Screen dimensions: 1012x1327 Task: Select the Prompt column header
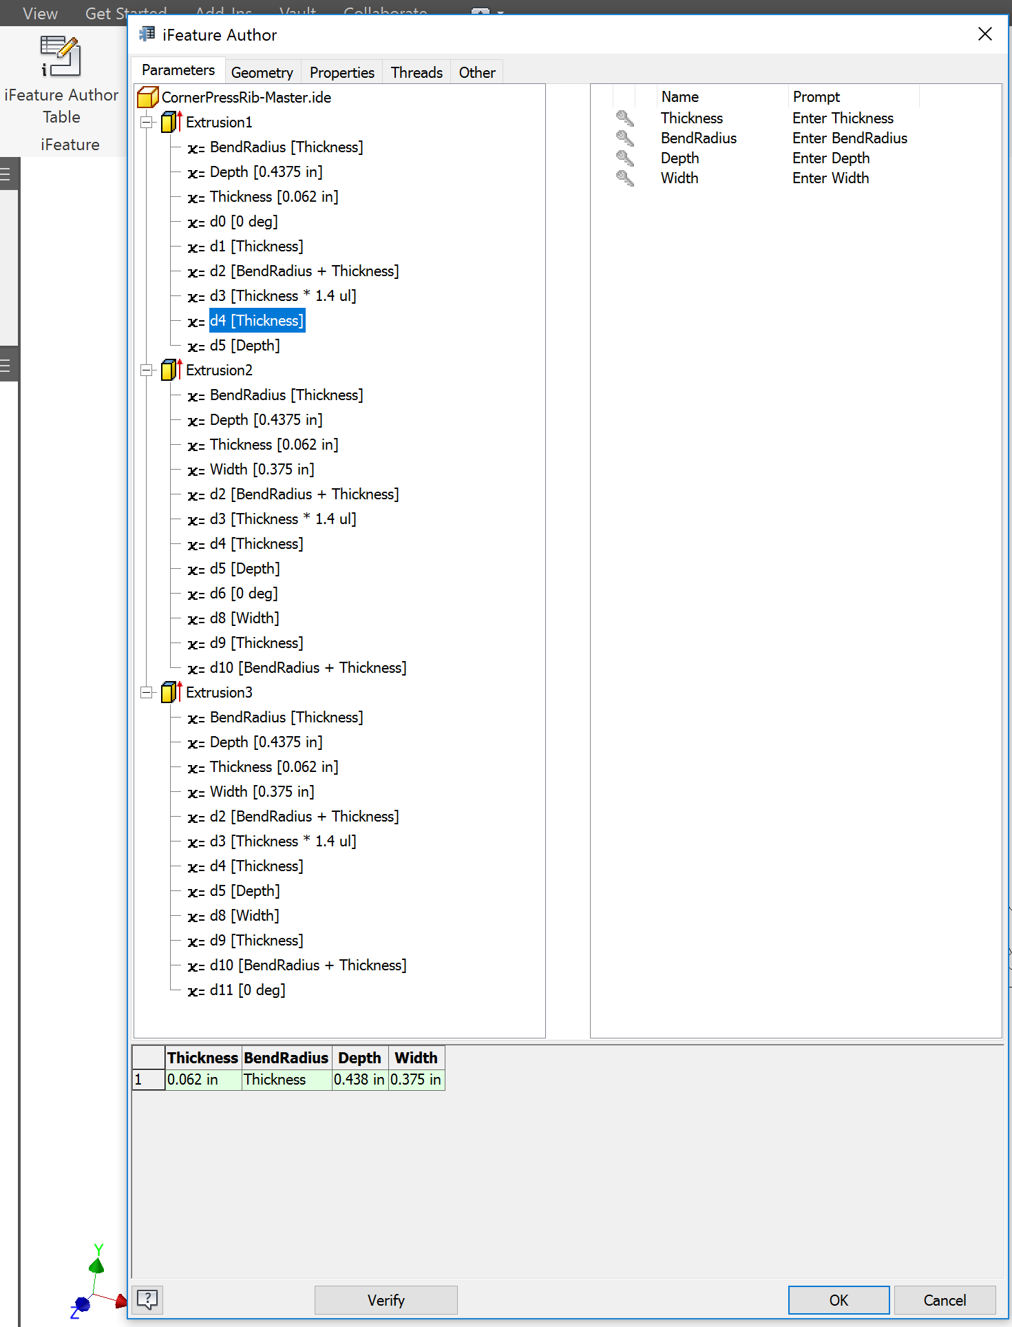coord(853,96)
